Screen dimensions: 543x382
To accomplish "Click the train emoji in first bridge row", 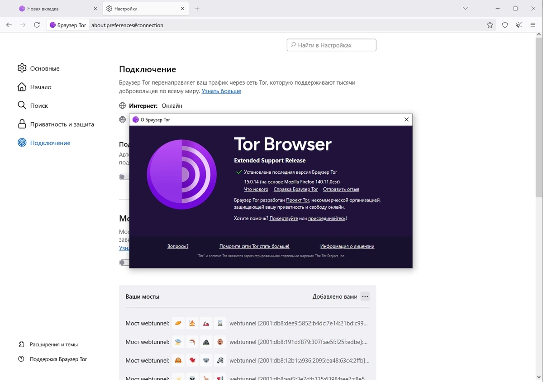I will click(220, 323).
